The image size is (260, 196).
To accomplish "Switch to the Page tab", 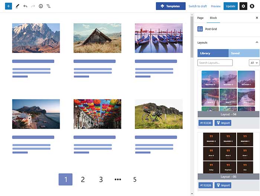I will (200, 18).
